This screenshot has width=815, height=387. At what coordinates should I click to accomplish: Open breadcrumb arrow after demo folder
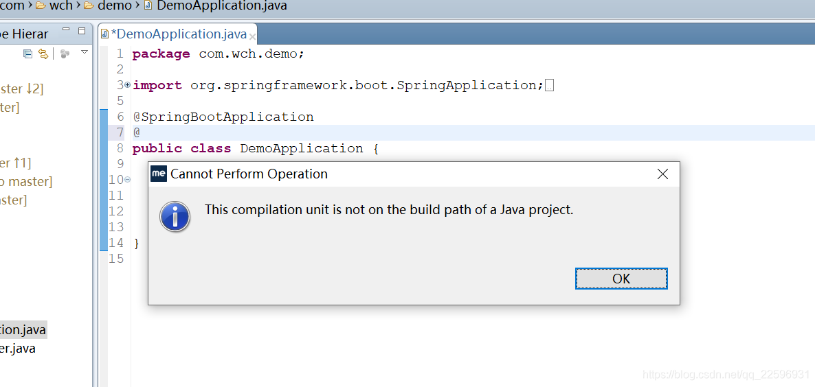137,5
